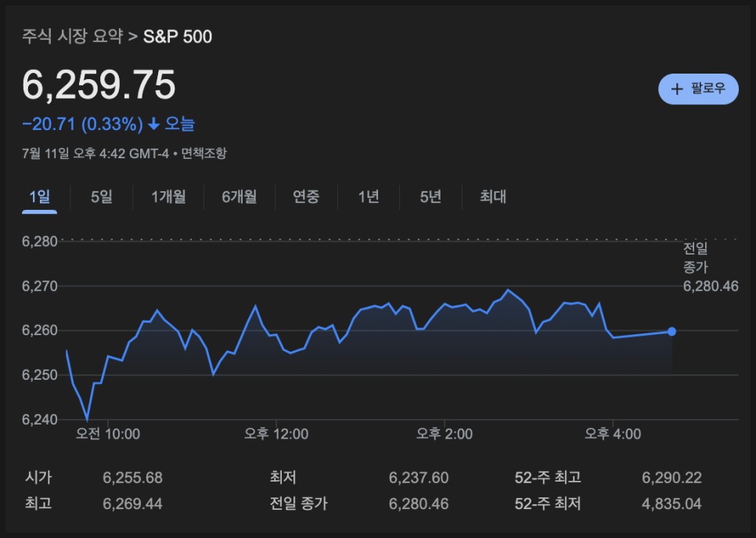Choose the 연중 tab
Viewport: 756px width, 538px height.
[306, 197]
